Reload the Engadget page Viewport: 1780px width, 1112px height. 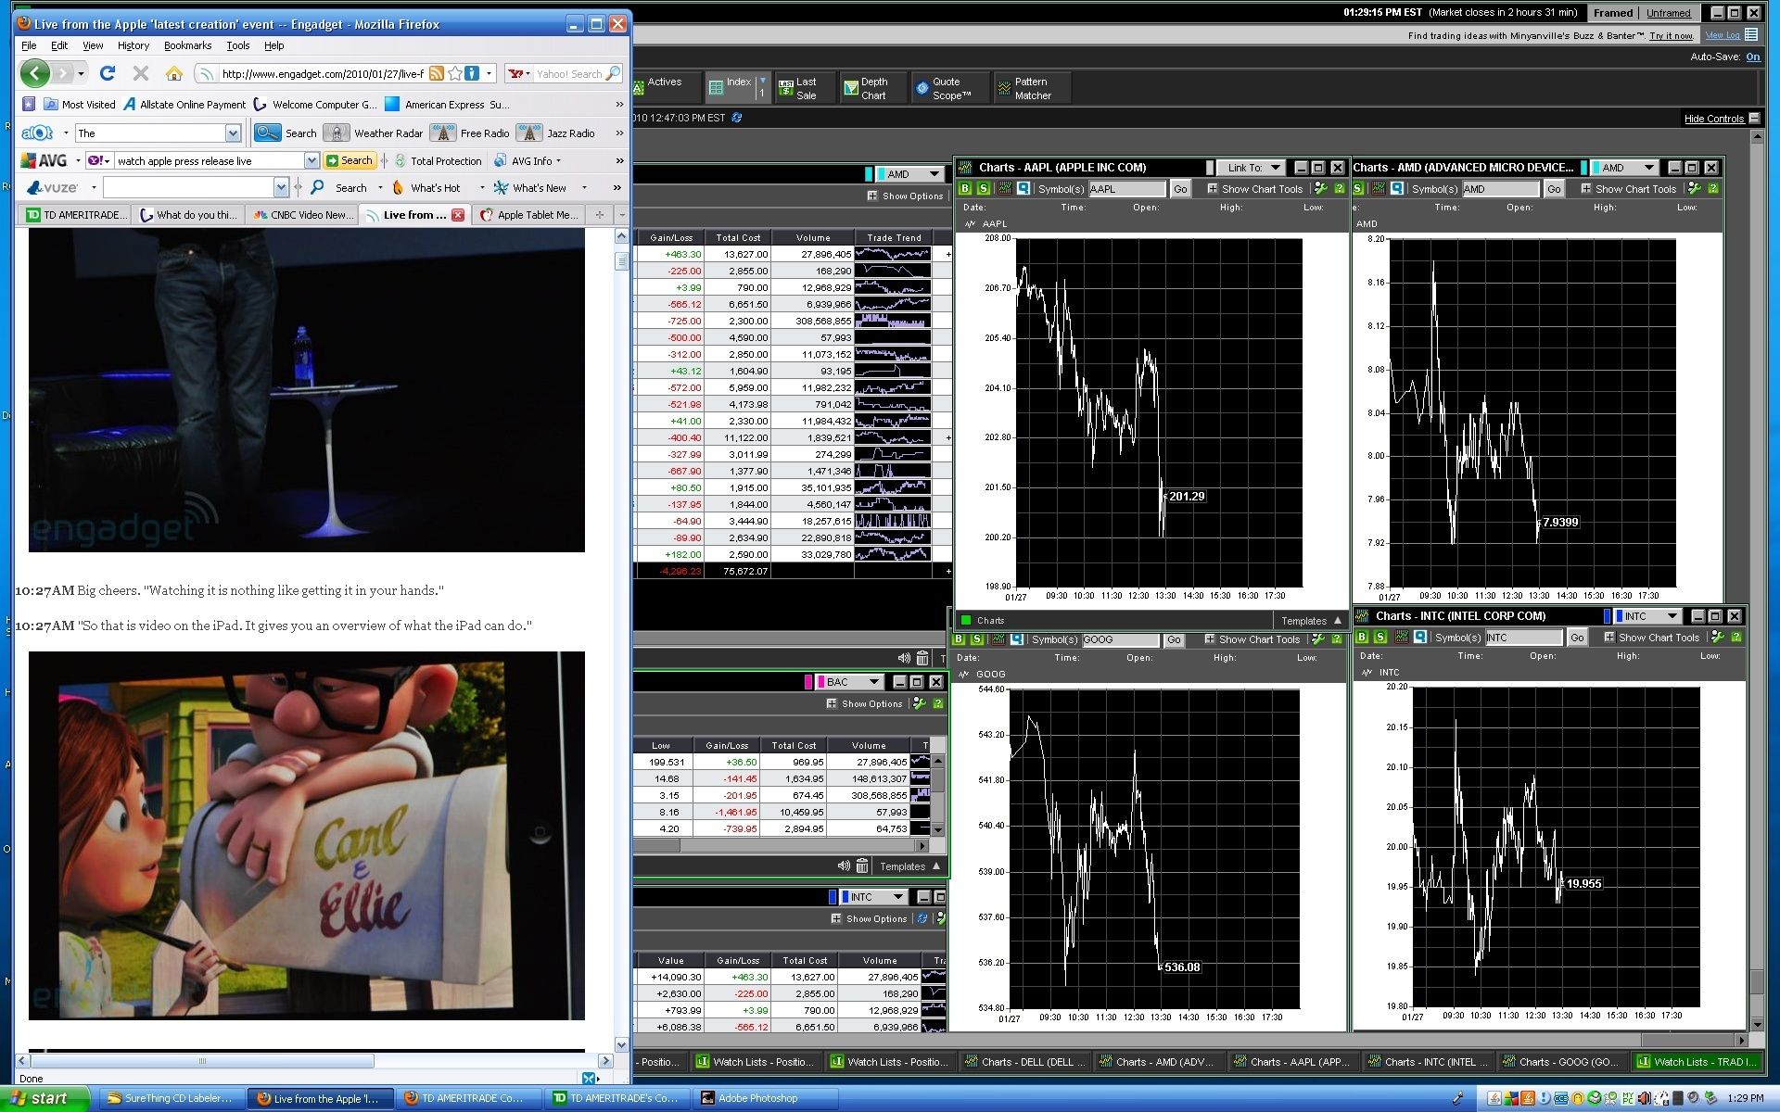[108, 73]
